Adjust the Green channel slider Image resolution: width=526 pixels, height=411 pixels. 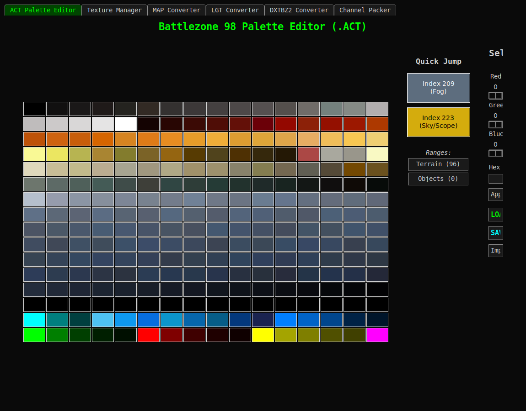[495, 125]
